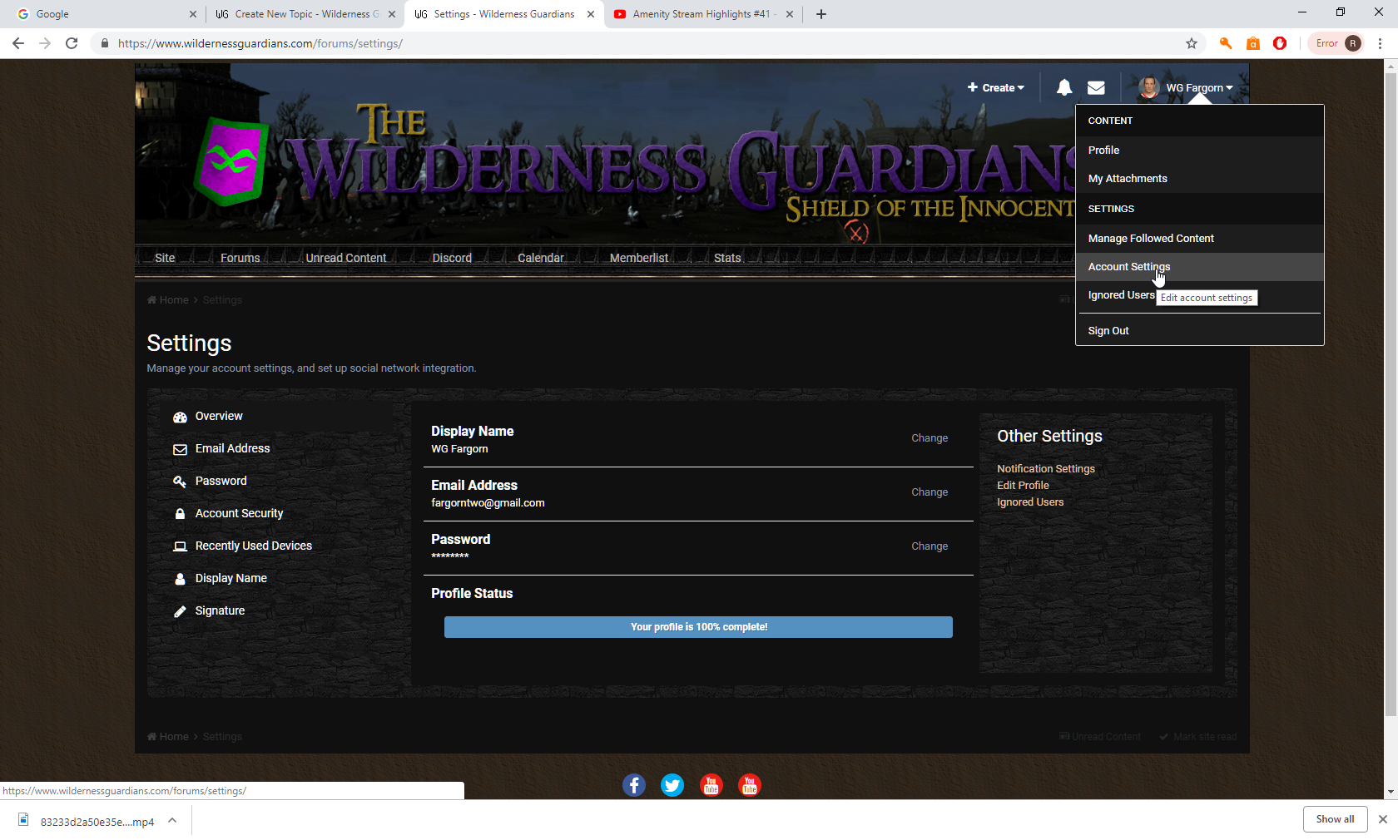
Task: Click the WG Fargorn avatar picture
Action: point(1149,87)
